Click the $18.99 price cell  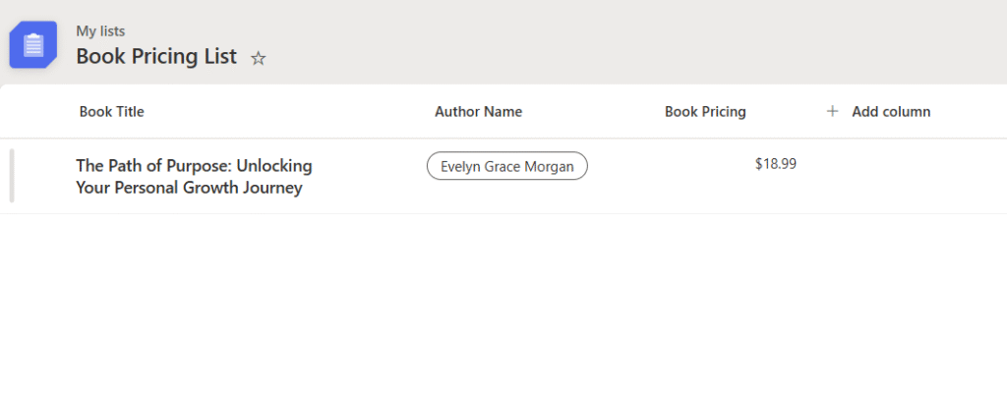[x=775, y=164]
